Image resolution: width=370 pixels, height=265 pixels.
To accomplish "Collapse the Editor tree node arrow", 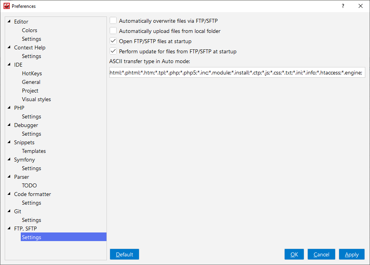I will tap(9, 21).
